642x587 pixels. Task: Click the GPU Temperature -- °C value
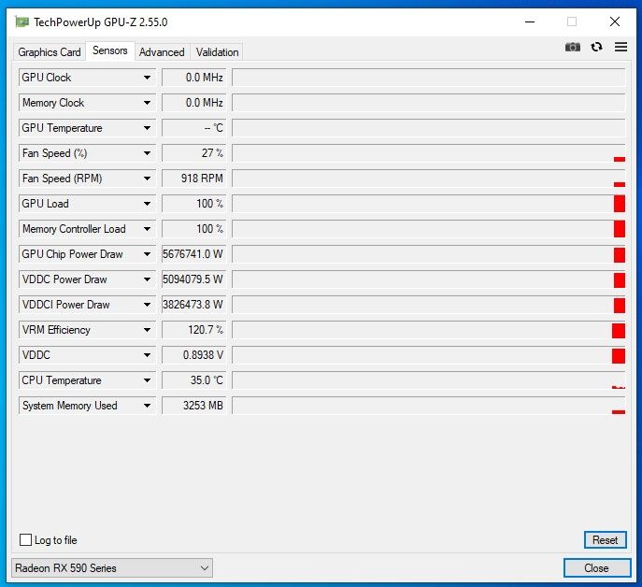(x=193, y=128)
